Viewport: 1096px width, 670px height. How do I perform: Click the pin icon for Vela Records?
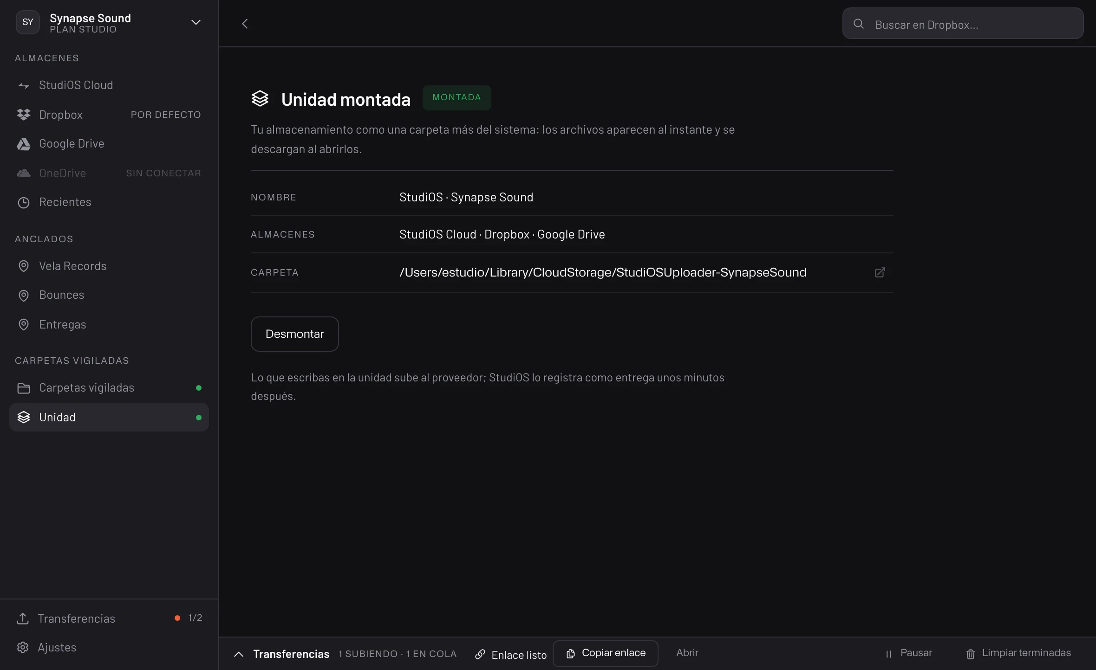(x=24, y=266)
